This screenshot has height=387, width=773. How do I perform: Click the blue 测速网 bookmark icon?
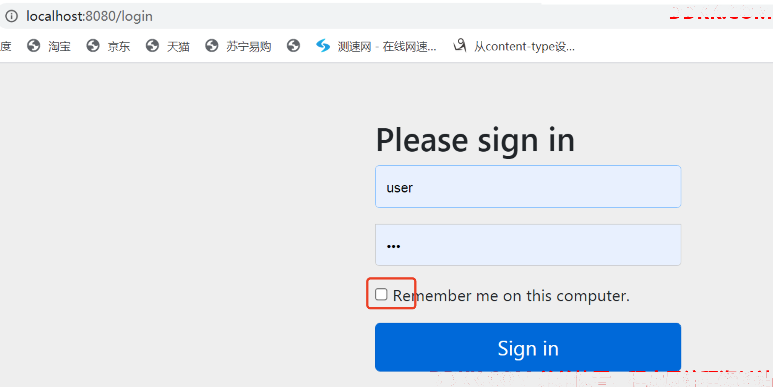[x=323, y=46]
